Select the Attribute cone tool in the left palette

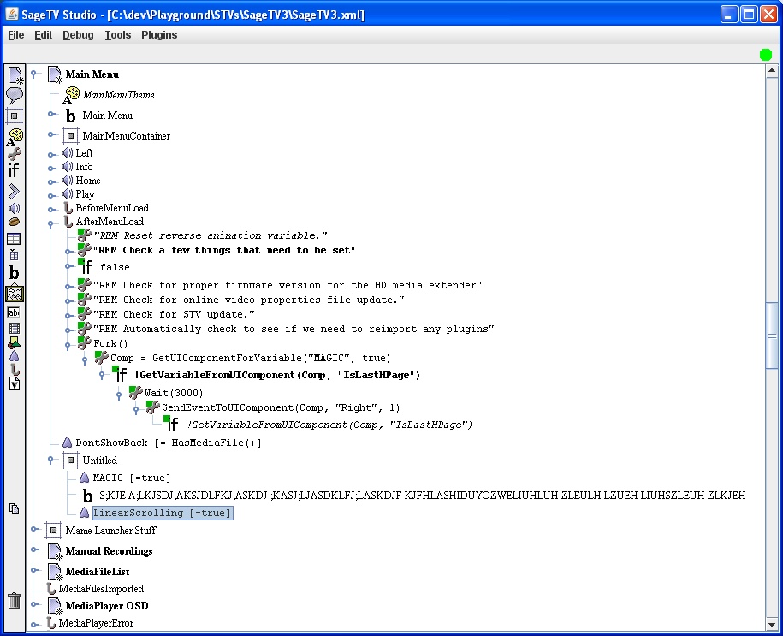click(14, 356)
